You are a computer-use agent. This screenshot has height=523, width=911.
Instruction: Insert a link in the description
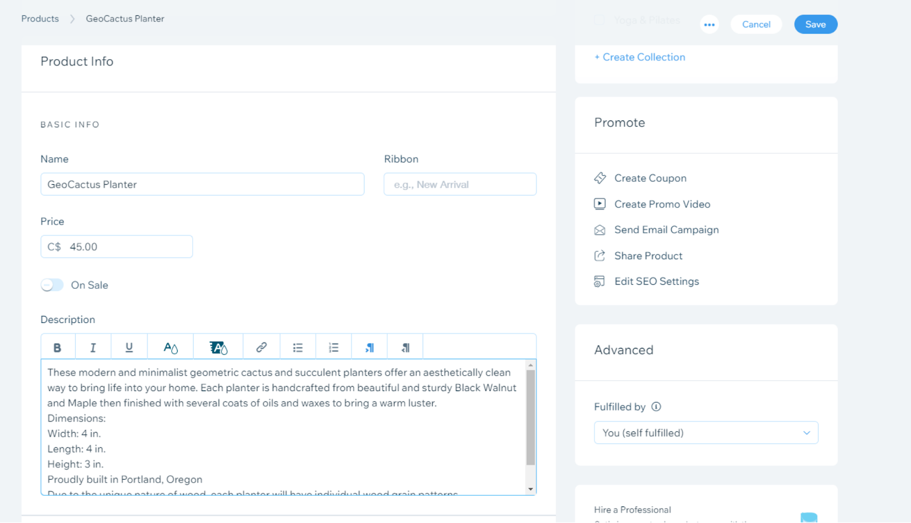[261, 347]
